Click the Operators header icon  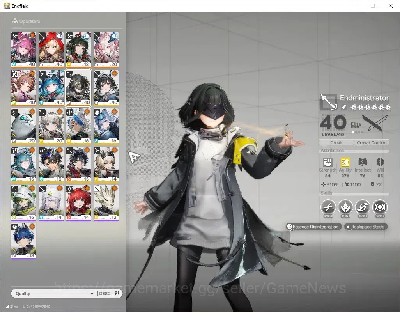click(15, 21)
